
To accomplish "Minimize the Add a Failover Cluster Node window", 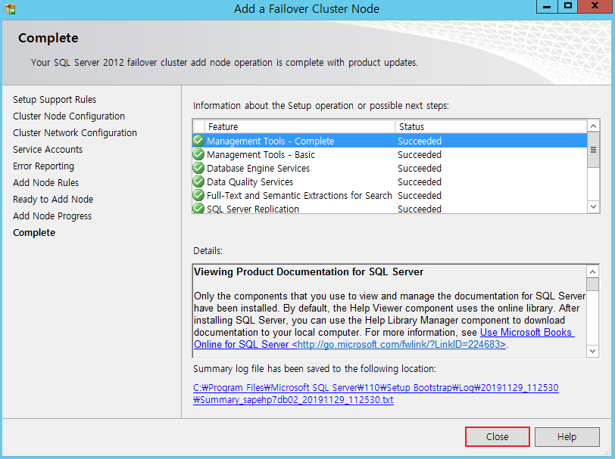I will (547, 6).
